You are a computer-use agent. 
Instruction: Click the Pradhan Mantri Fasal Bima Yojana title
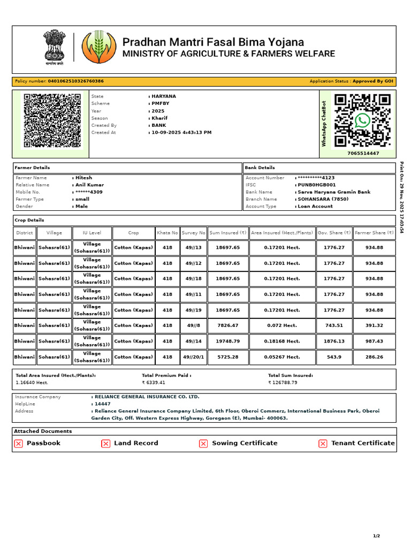pos(213,42)
